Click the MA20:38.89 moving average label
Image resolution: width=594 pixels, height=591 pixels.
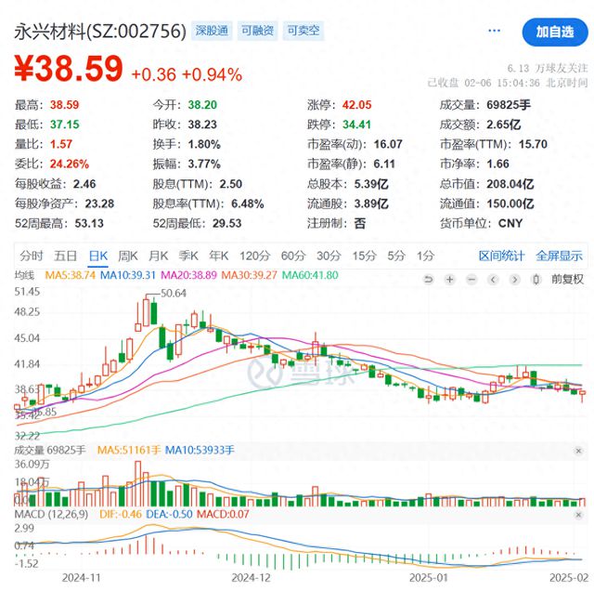[x=188, y=275]
